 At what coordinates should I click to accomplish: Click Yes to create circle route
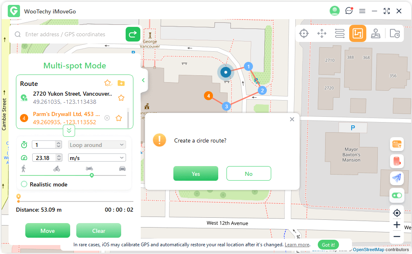click(x=196, y=173)
